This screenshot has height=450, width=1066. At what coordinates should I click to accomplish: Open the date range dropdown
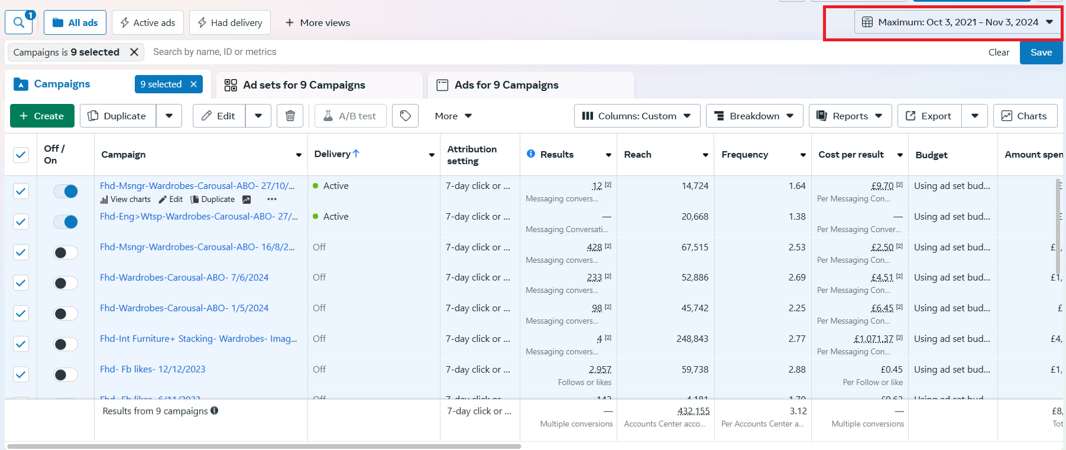[x=957, y=22]
